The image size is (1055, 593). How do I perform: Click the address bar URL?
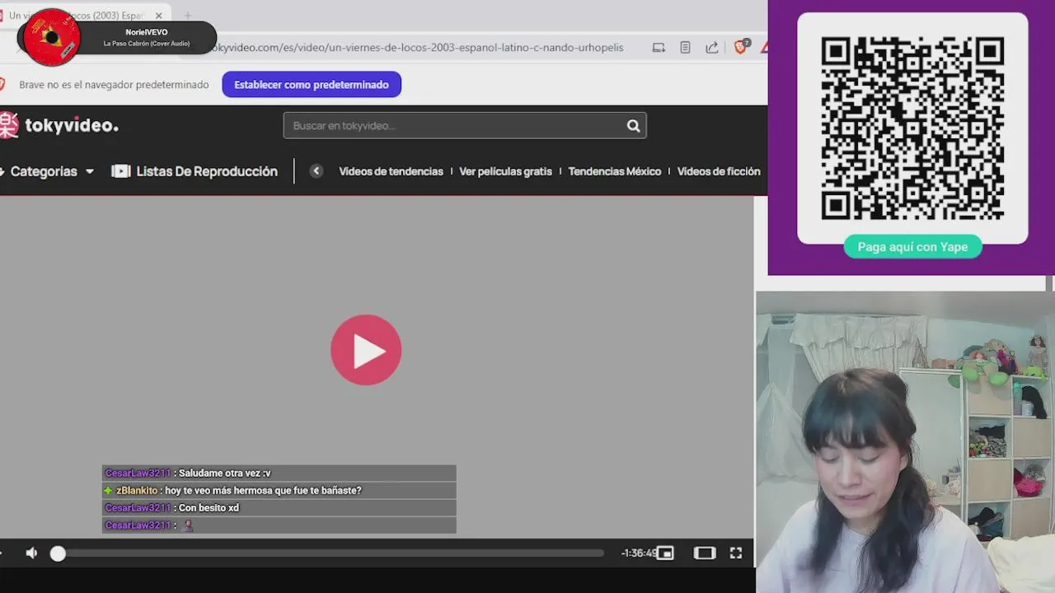click(416, 48)
